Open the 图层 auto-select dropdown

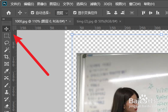click(62, 13)
